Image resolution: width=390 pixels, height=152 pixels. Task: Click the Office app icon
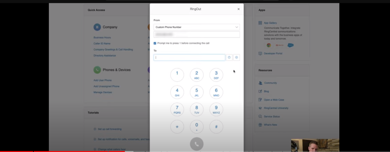coord(280,45)
